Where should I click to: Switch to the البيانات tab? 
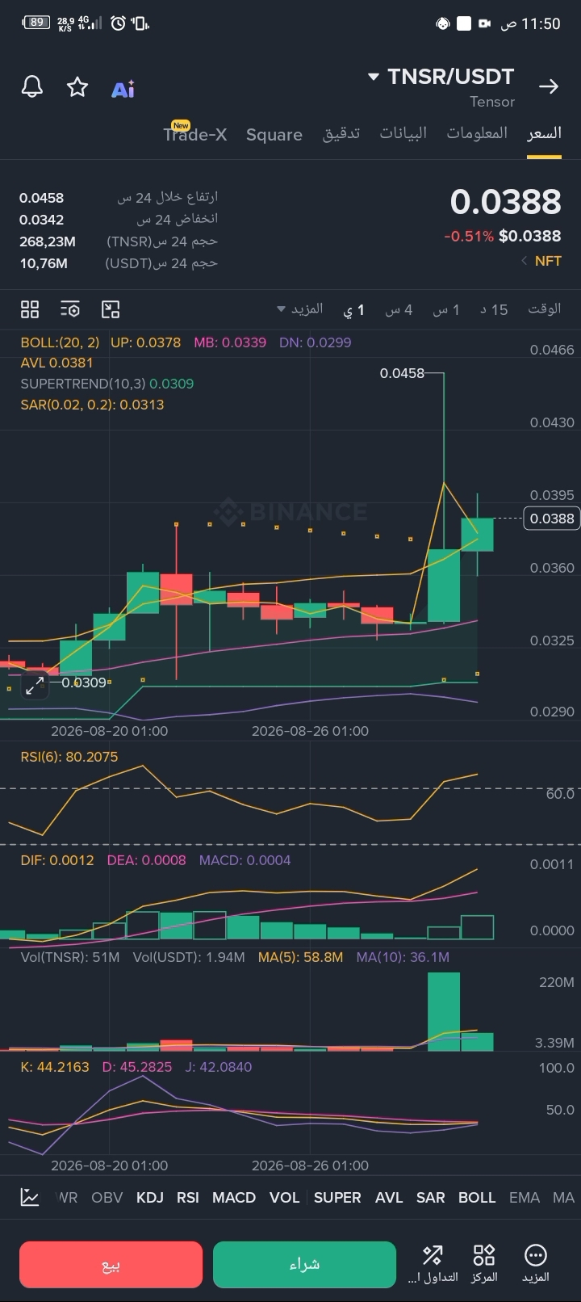coord(403,133)
